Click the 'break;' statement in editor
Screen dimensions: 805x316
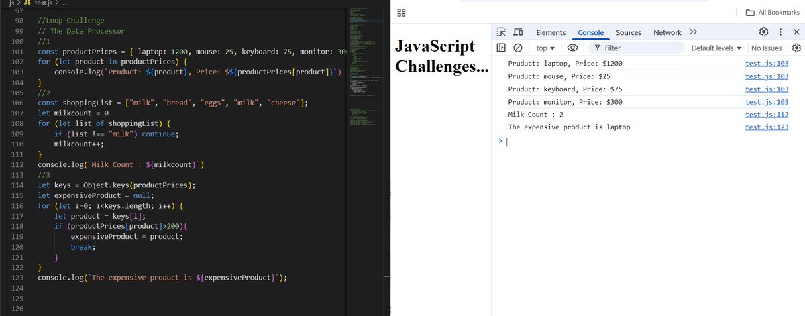pos(83,246)
